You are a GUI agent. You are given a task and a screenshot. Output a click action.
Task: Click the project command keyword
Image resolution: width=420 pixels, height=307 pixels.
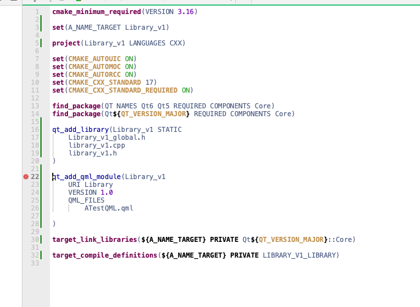[66, 43]
